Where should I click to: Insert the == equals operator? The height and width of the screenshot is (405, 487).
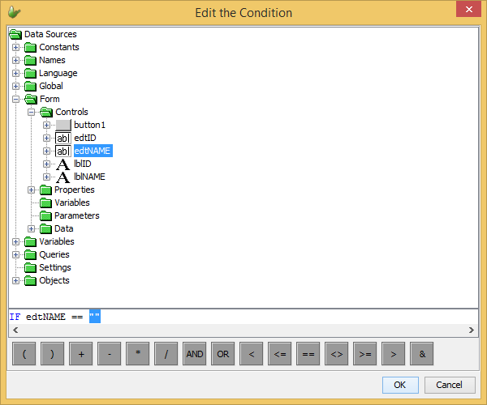308,354
